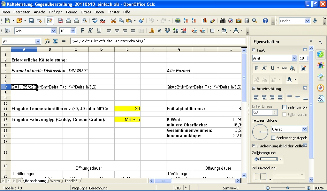Select yellow cell containing MB Vito
This screenshot has height=191, width=327.
click(x=127, y=119)
